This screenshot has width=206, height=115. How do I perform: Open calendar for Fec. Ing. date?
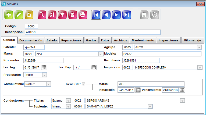[x=44, y=67]
